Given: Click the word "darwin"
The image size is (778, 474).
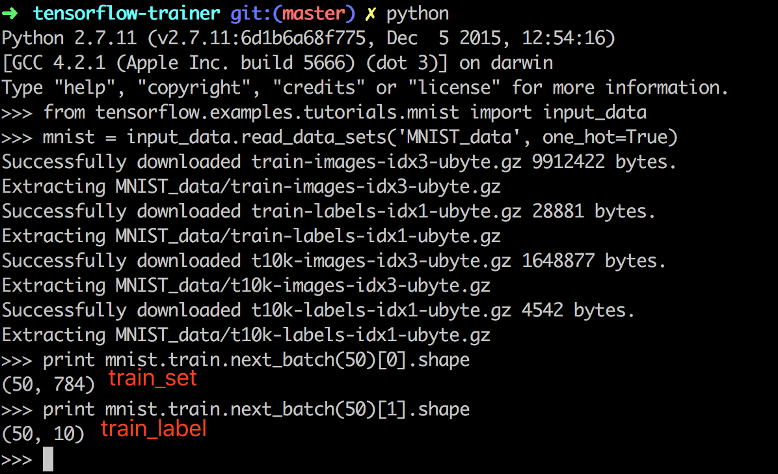Looking at the screenshot, I should [x=522, y=63].
